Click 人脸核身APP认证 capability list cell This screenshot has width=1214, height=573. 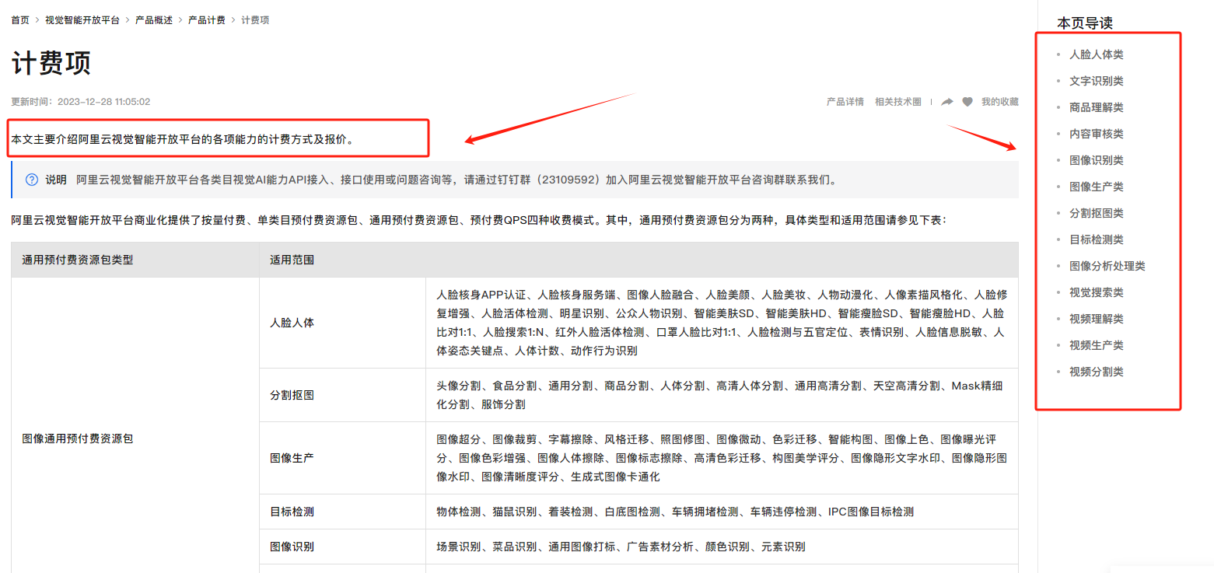(x=722, y=323)
